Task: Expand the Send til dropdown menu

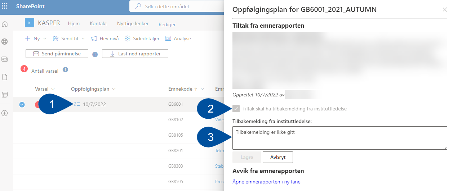Action: pyautogui.click(x=83, y=38)
